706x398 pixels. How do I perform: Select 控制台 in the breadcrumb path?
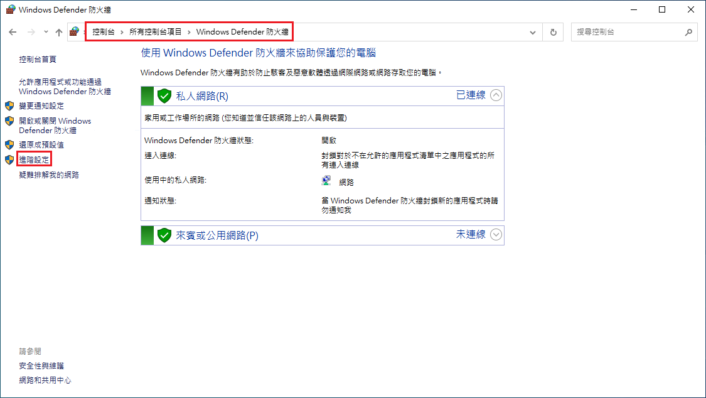click(104, 32)
